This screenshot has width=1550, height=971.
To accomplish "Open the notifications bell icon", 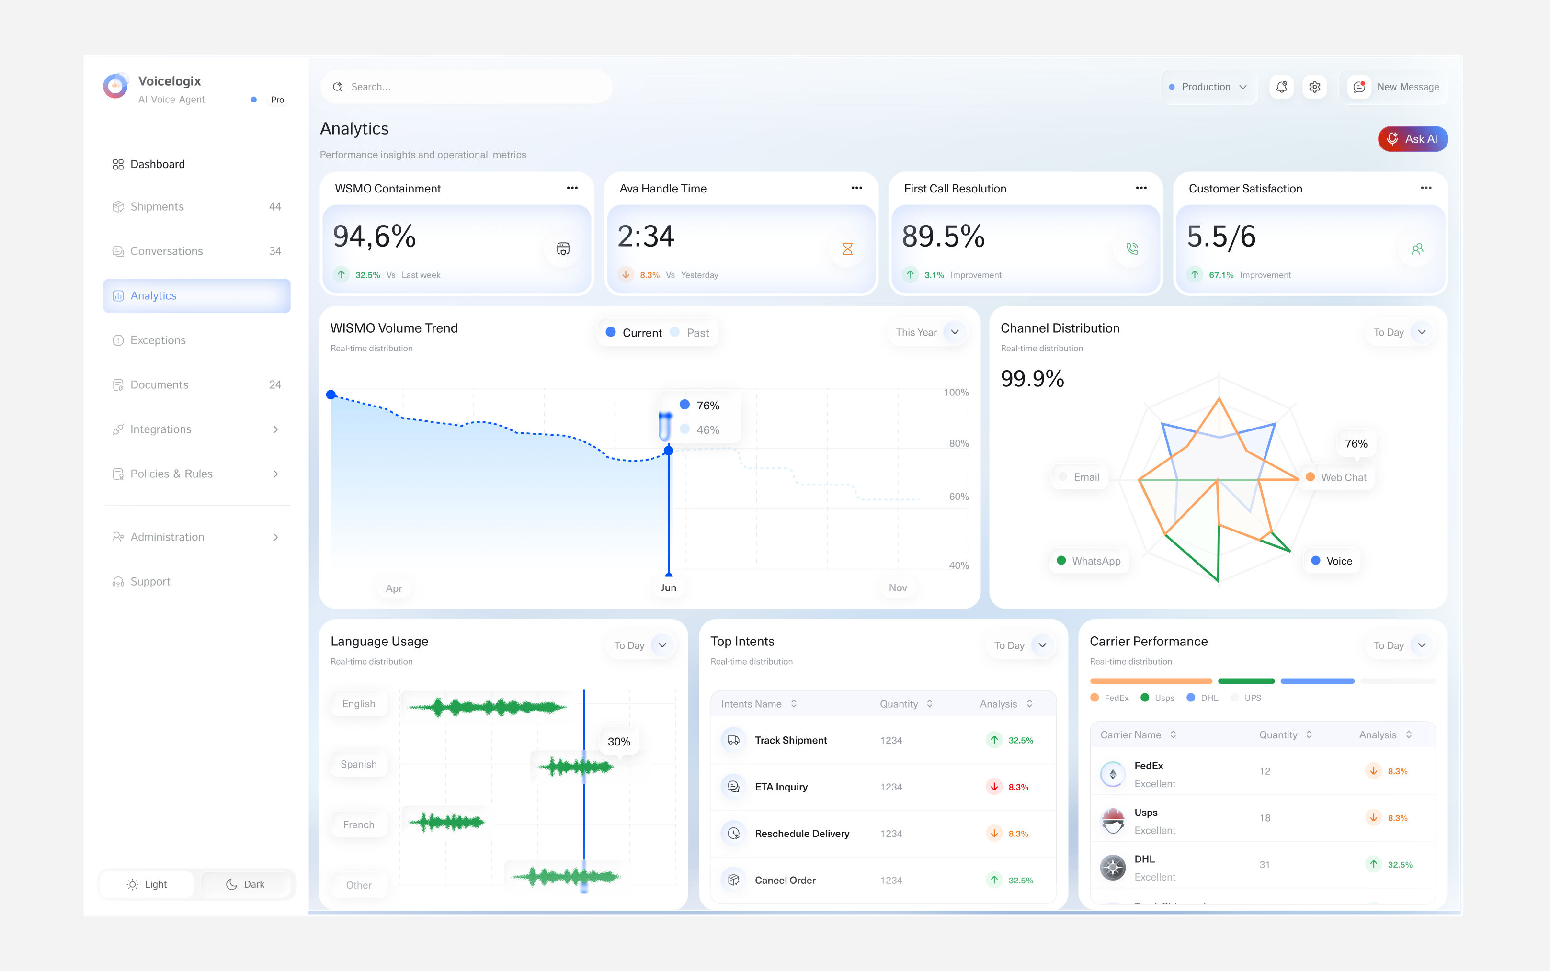I will click(1281, 87).
